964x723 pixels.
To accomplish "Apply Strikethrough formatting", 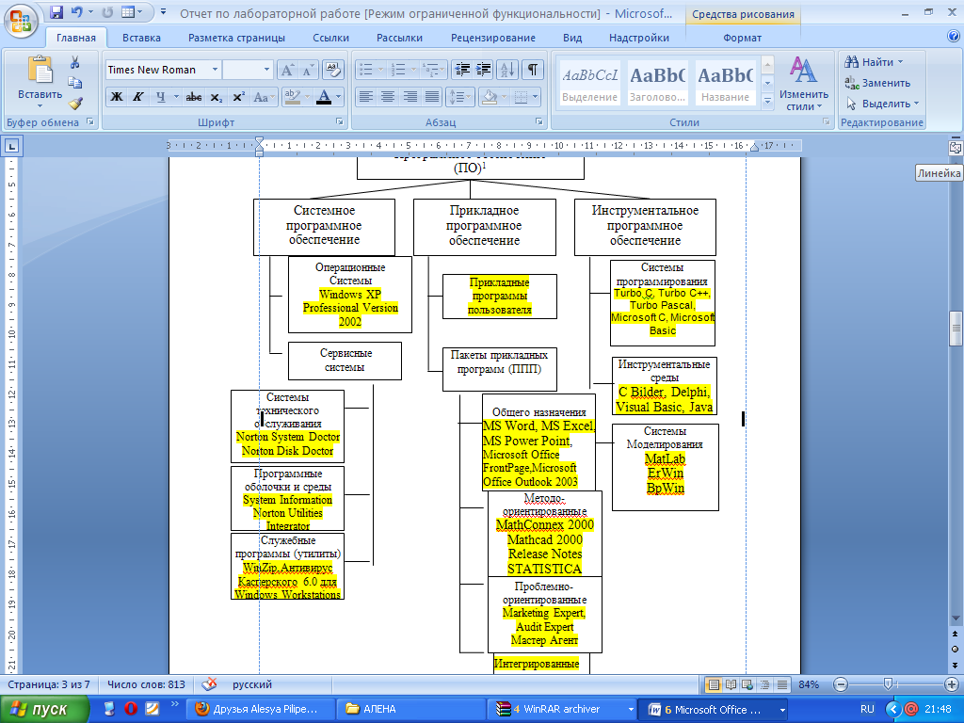I will pyautogui.click(x=194, y=97).
